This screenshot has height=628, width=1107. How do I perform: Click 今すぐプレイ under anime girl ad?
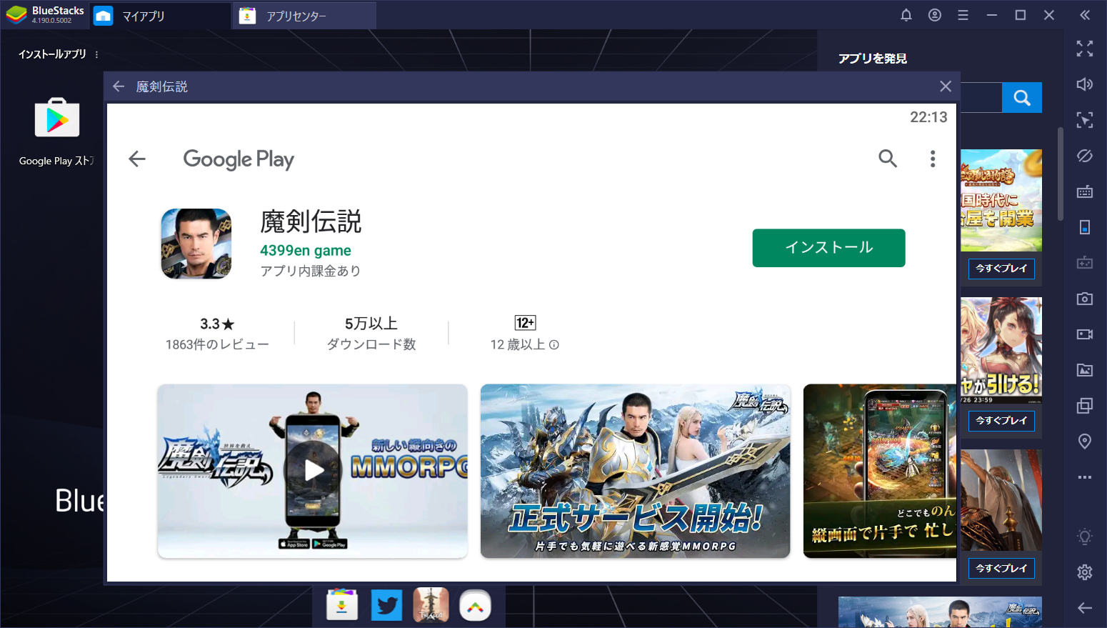click(x=1001, y=421)
